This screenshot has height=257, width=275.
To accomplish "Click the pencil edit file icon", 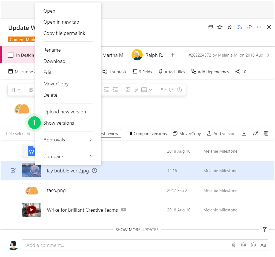I will [x=255, y=133].
